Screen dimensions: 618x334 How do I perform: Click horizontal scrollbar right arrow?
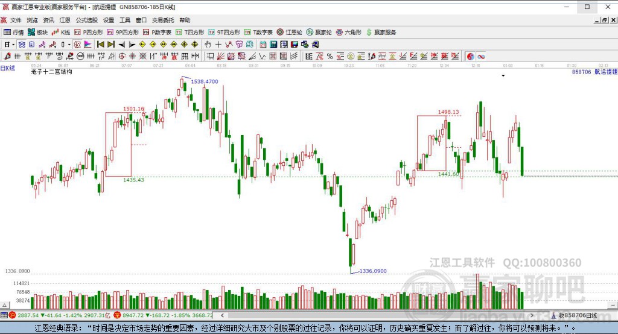pyautogui.click(x=532, y=315)
